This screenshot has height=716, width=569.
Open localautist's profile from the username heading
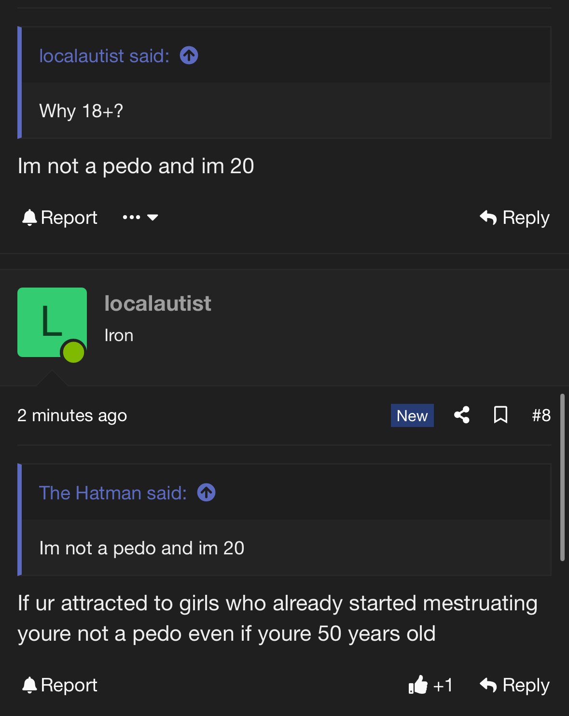[158, 303]
